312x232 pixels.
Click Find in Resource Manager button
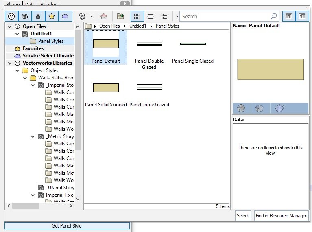click(281, 216)
